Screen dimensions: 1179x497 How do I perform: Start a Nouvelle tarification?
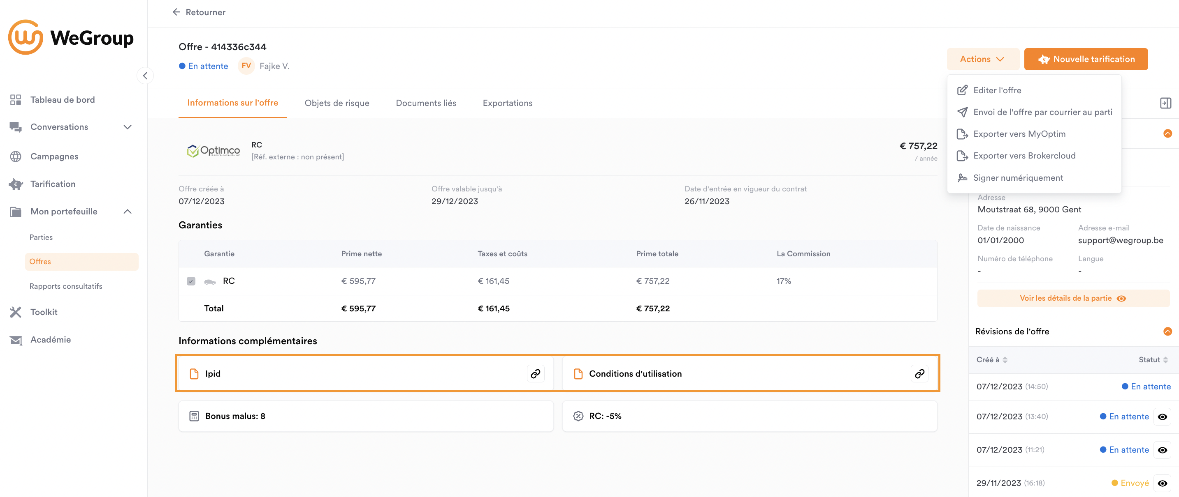(1086, 59)
